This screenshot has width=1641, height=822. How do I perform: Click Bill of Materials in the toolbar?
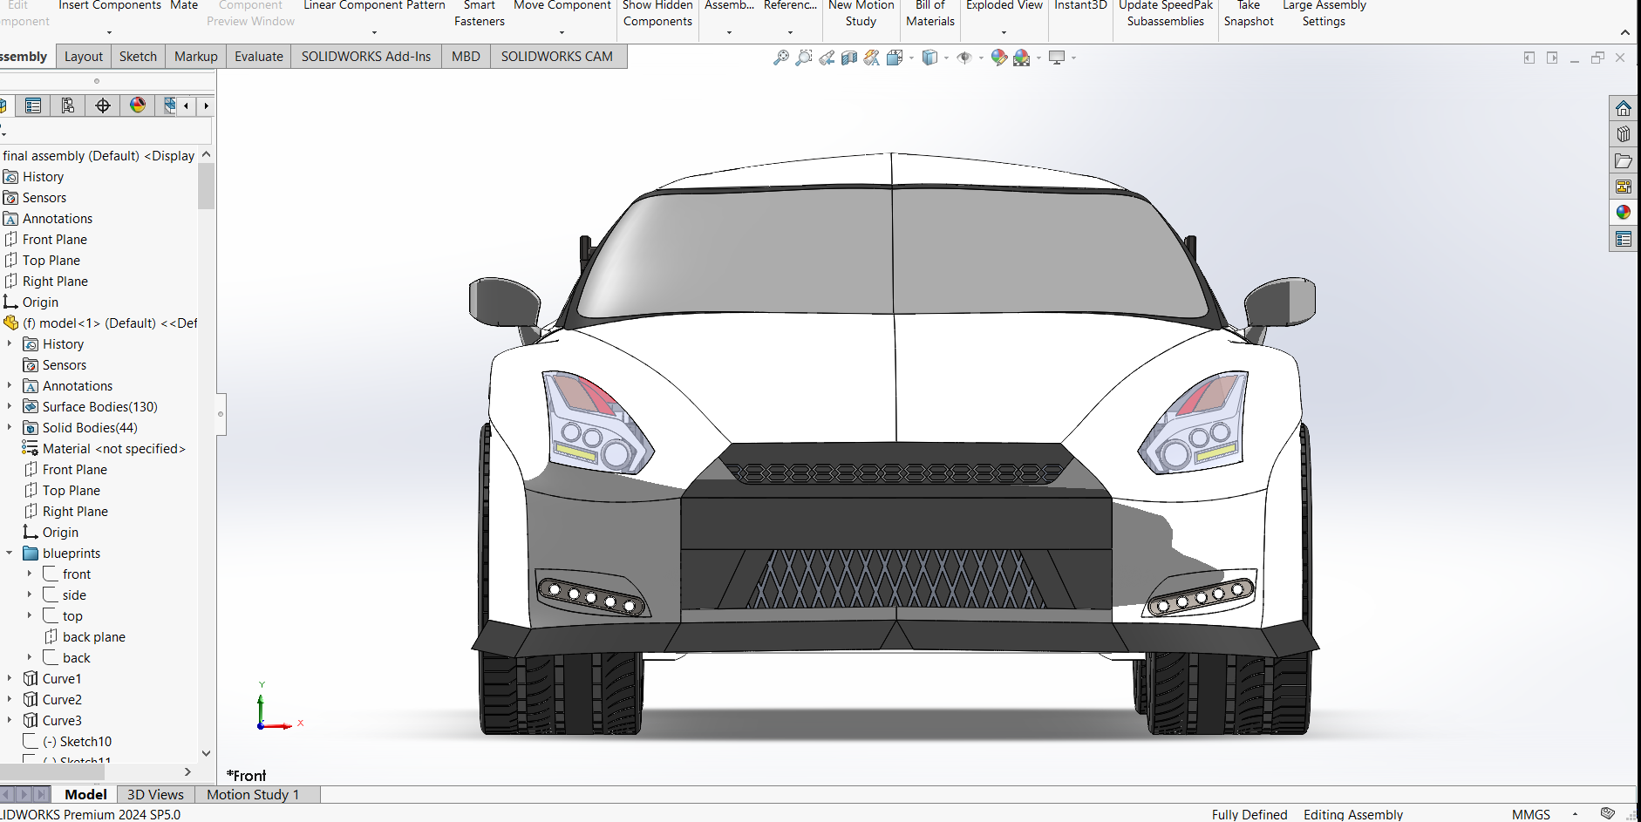pos(929,13)
